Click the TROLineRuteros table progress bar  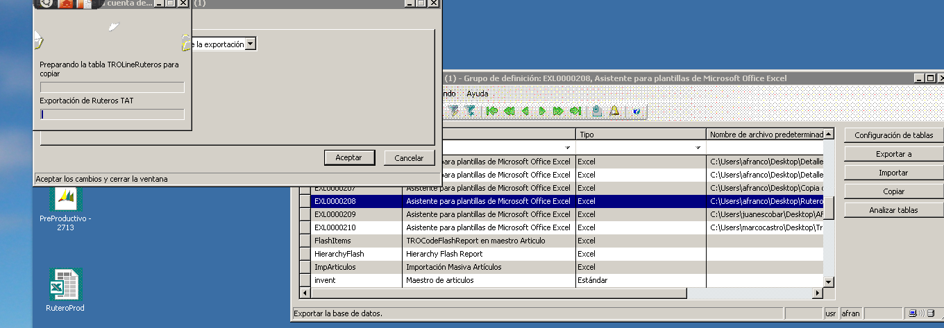click(x=112, y=87)
